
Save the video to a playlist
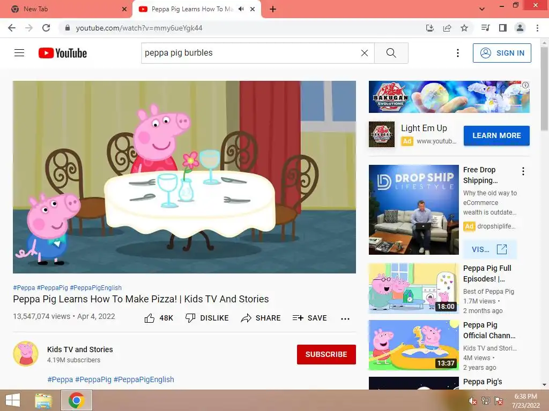pyautogui.click(x=309, y=318)
